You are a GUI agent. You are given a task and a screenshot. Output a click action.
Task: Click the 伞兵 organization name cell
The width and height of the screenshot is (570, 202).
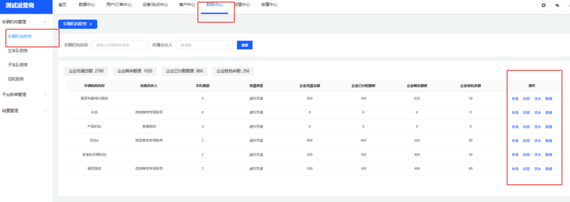tap(94, 113)
